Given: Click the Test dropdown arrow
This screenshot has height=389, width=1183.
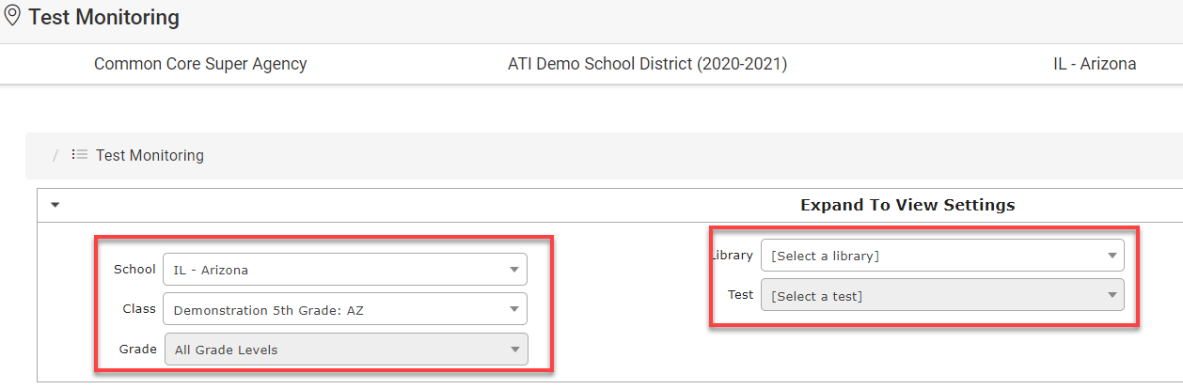Looking at the screenshot, I should pos(1112,295).
